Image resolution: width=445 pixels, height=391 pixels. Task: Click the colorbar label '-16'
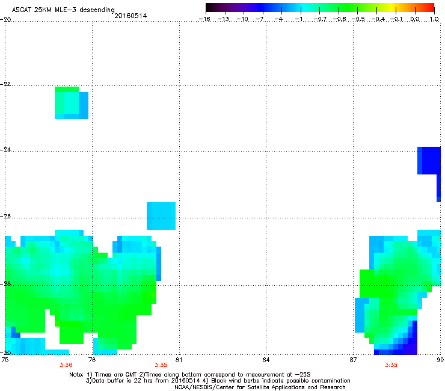click(204, 19)
